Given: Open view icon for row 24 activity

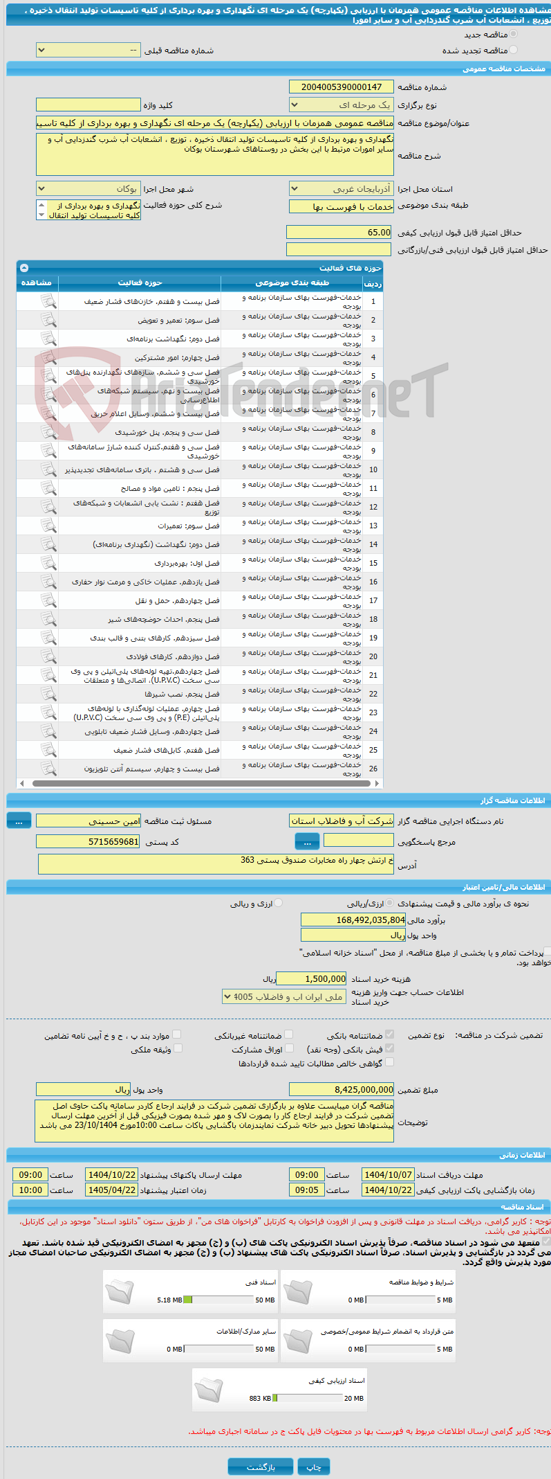Looking at the screenshot, I should pyautogui.click(x=48, y=730).
